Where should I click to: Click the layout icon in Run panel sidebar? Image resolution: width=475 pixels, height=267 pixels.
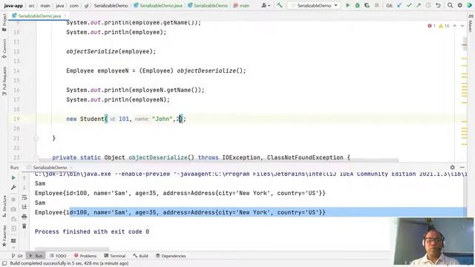[x=13, y=241]
